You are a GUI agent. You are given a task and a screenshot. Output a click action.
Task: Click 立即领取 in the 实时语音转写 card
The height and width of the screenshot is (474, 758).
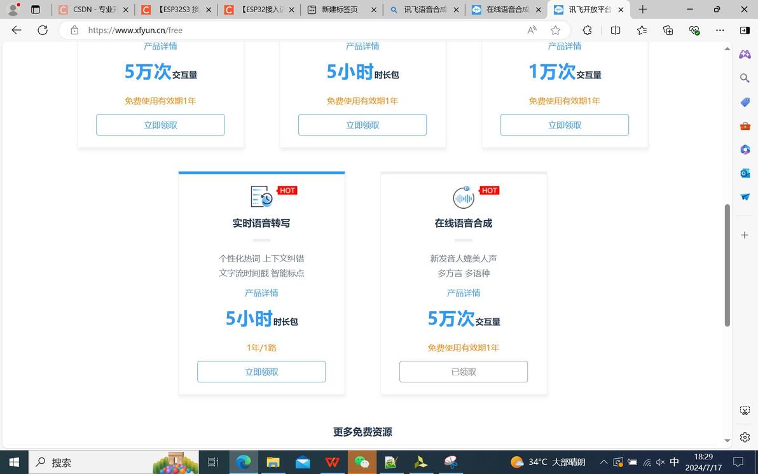coord(261,372)
